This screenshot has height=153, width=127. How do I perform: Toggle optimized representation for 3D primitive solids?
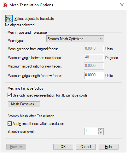[9, 95]
